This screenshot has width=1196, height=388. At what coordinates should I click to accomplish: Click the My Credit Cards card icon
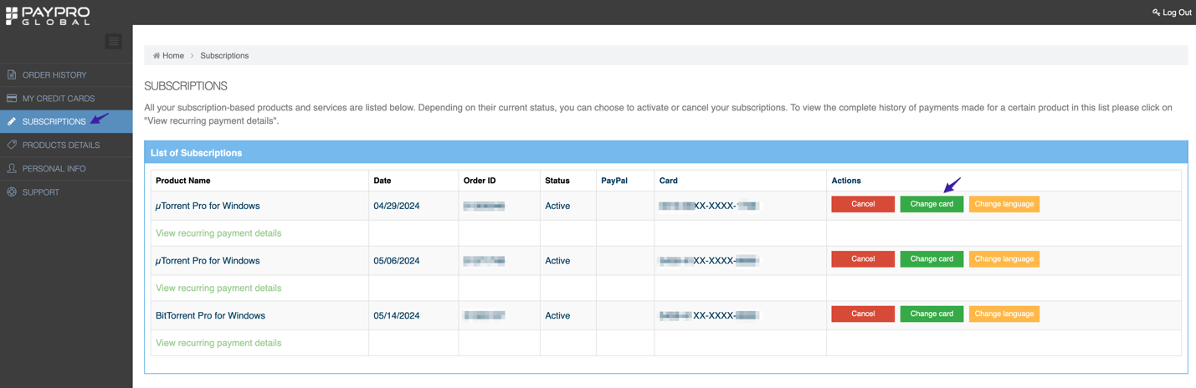[12, 98]
